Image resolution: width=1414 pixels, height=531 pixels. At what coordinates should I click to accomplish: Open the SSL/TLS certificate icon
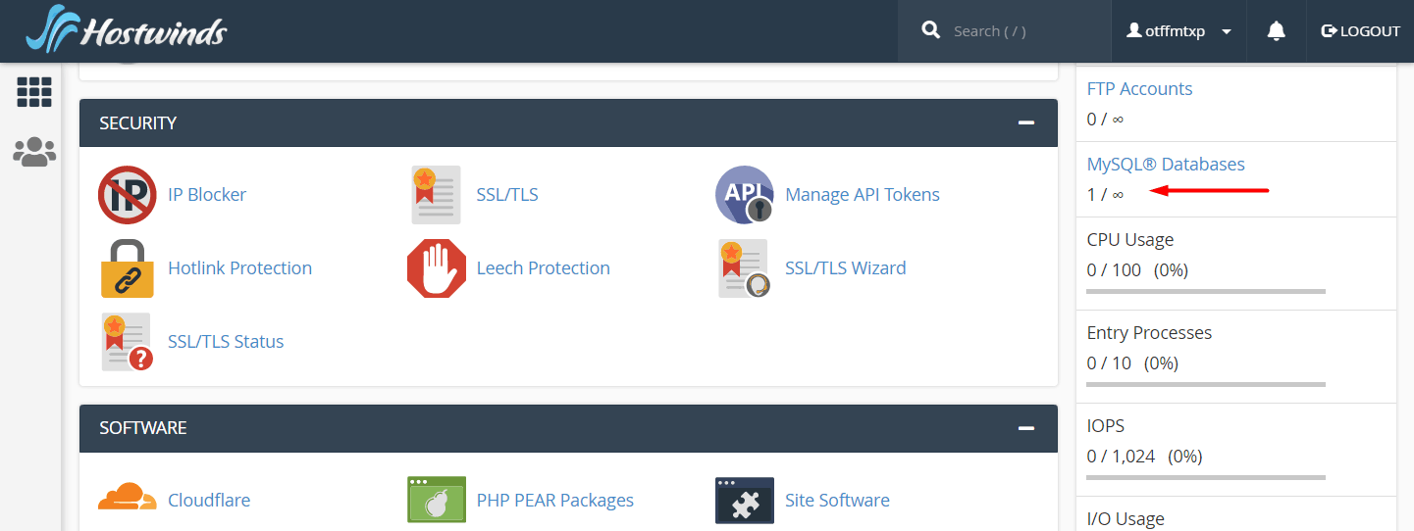[x=436, y=195]
